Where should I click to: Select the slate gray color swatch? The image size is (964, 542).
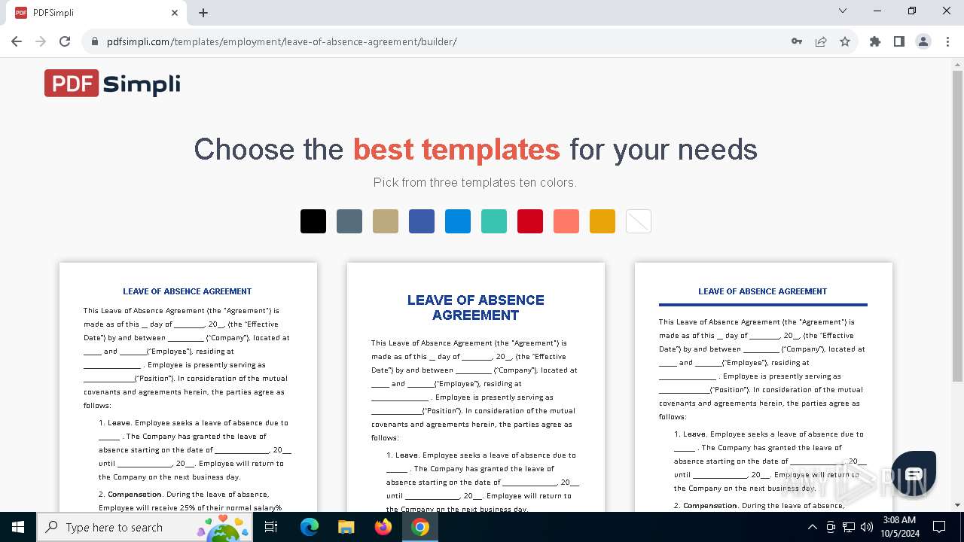pyautogui.click(x=349, y=221)
